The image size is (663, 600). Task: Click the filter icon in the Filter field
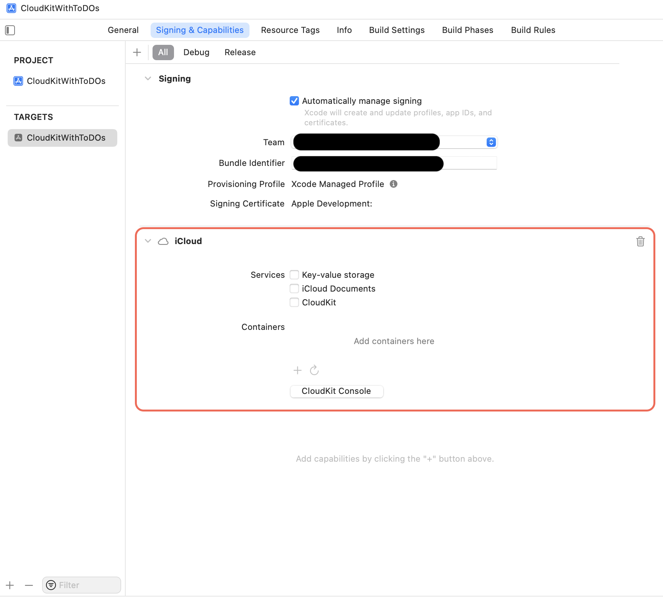tap(51, 585)
